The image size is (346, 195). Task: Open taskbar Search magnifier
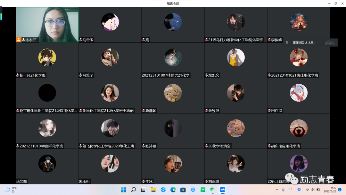[x=133, y=190]
